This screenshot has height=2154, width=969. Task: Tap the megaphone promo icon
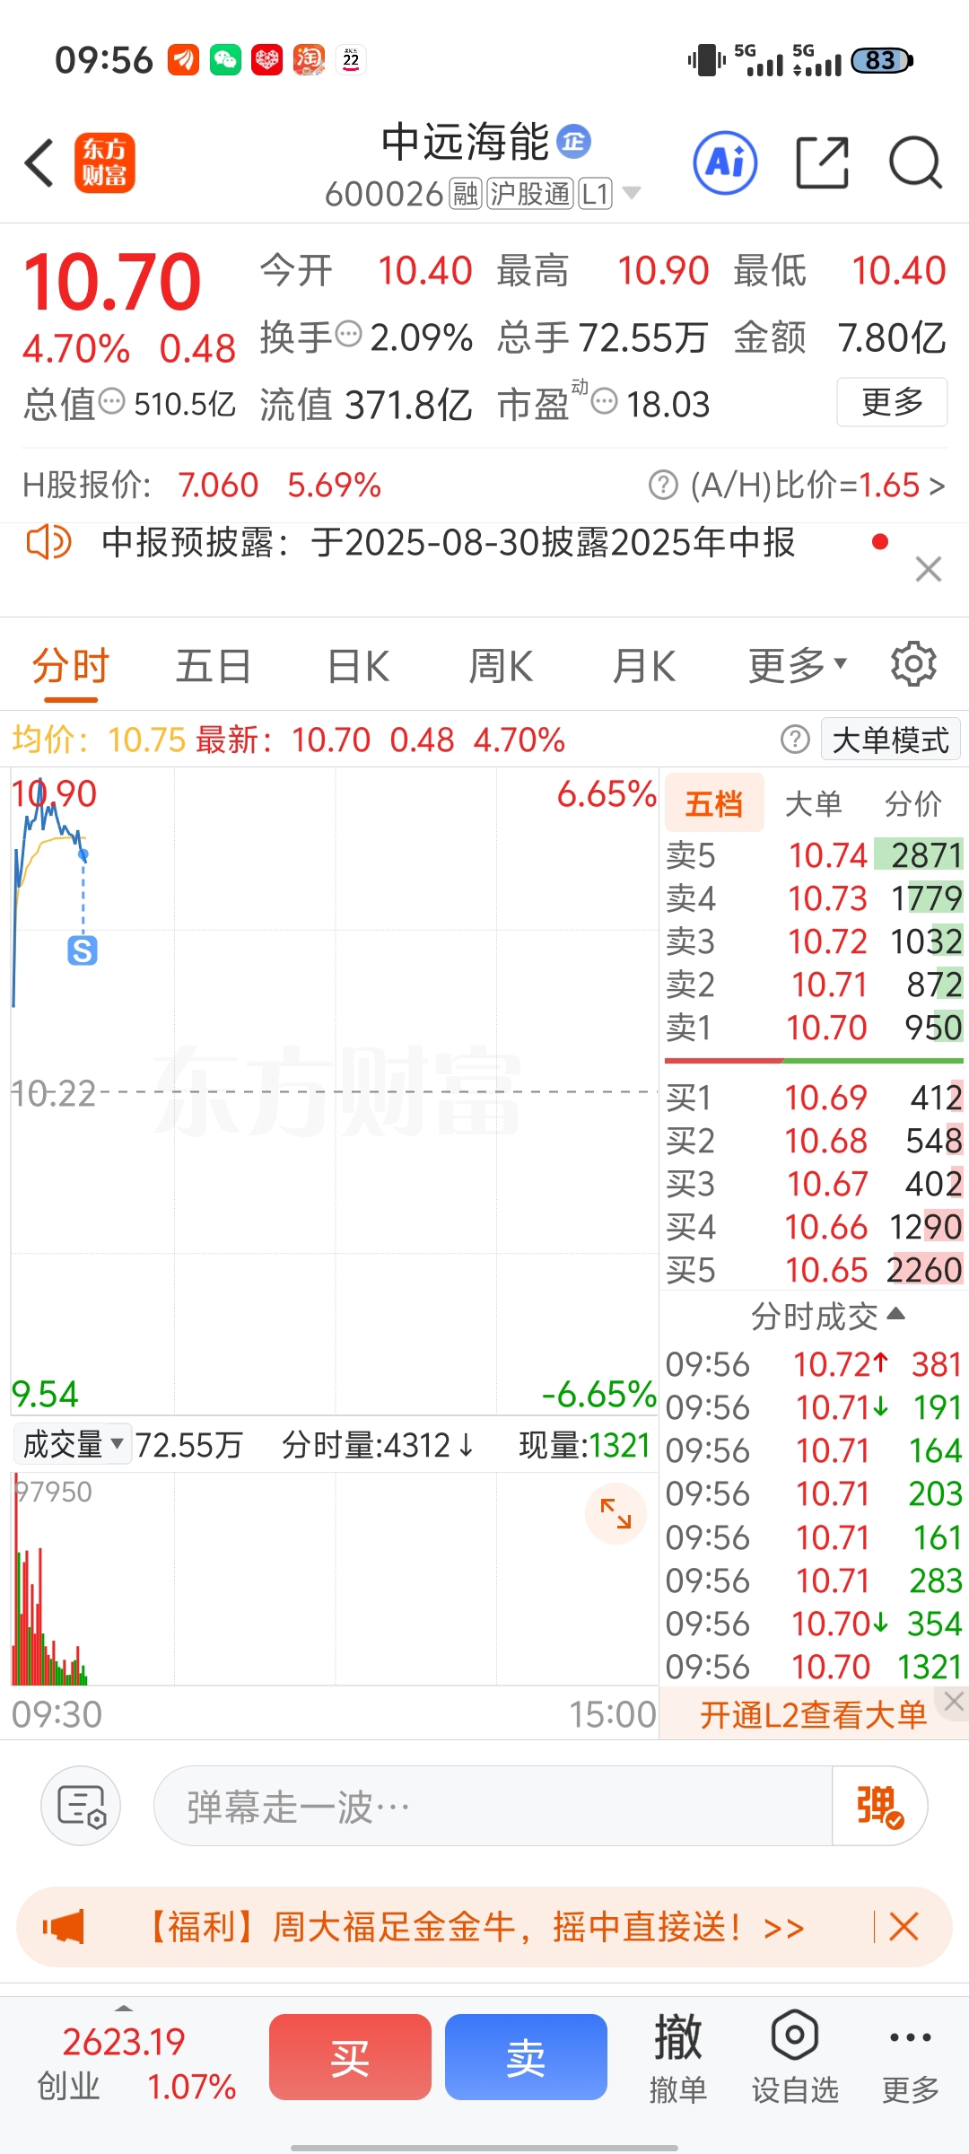64,1926
